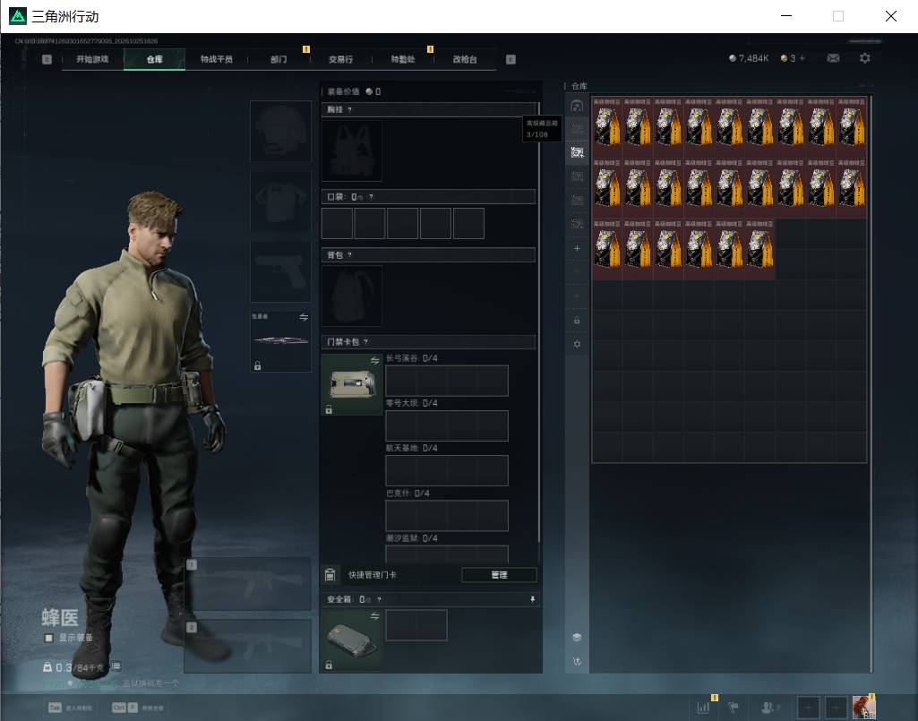
Task: Select the 仓库 tab
Action: (155, 59)
